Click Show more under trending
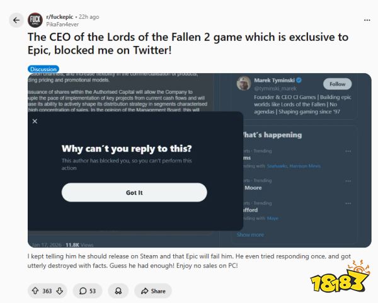The image size is (378, 303). (x=250, y=235)
